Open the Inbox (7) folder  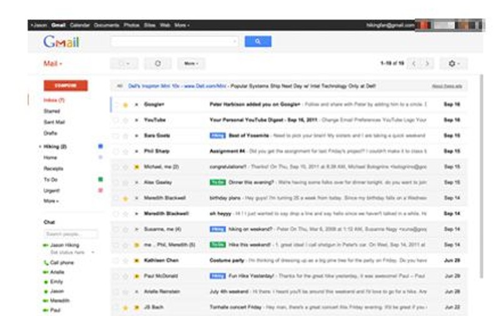coord(54,100)
